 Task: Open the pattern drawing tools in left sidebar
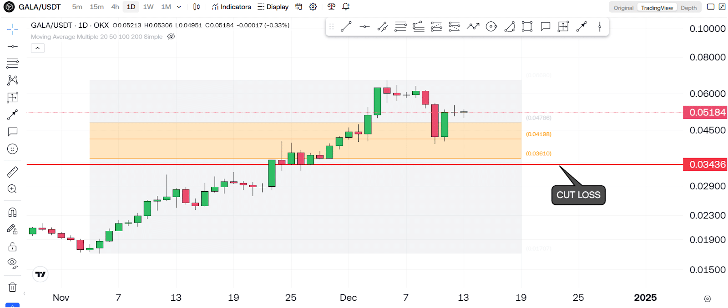13,80
